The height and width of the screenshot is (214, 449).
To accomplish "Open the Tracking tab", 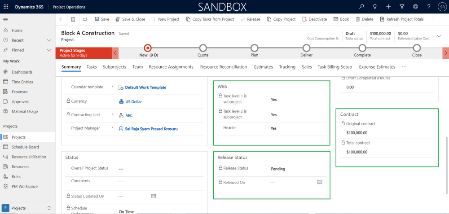I will [x=287, y=67].
